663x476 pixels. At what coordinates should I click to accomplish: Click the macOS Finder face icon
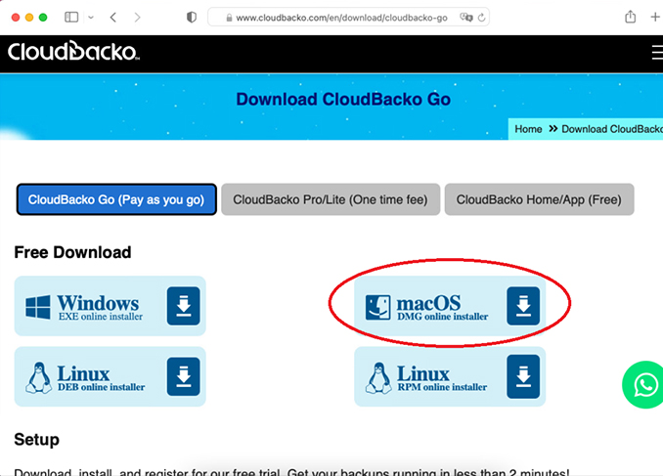378,307
